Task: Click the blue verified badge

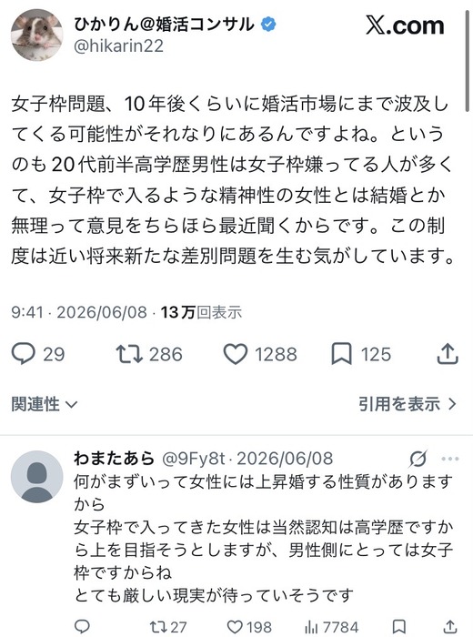Action: [268, 24]
